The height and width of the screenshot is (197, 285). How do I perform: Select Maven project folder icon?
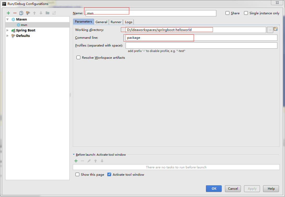coord(276,29)
